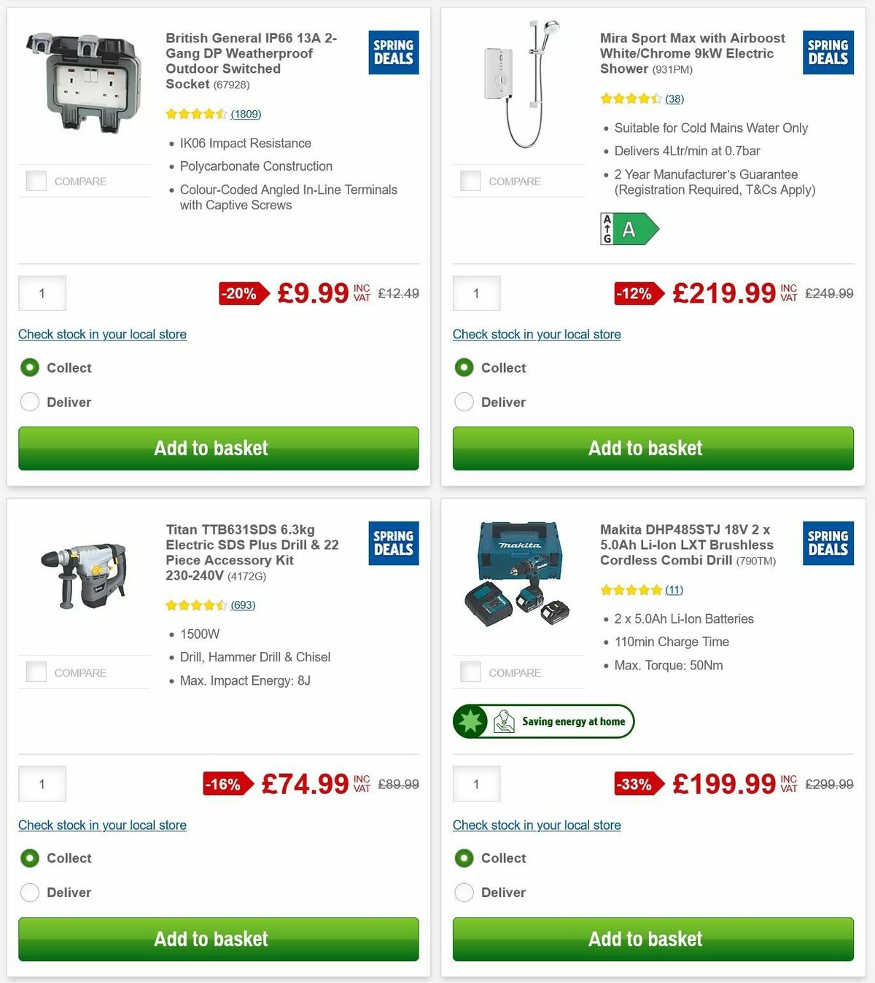This screenshot has height=983, width=875.
Task: Click the Spring Deals badge on the Makita drill
Action: [x=828, y=543]
